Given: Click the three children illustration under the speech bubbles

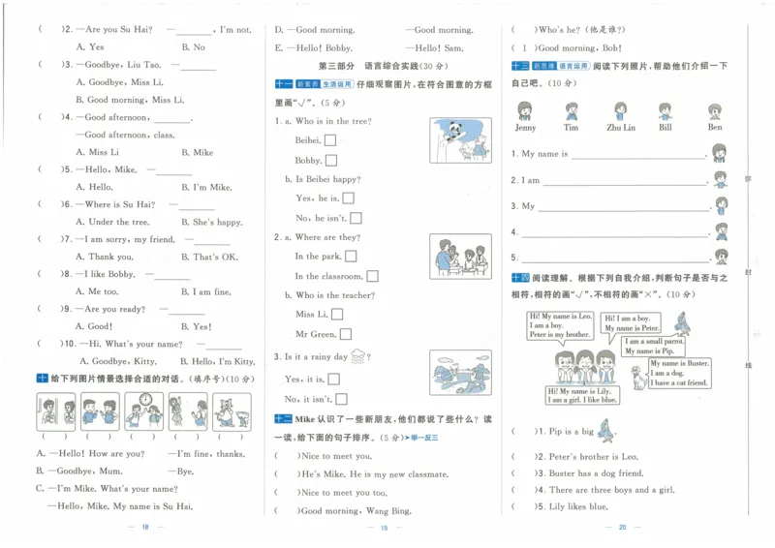Looking at the screenshot, I should tap(585, 366).
